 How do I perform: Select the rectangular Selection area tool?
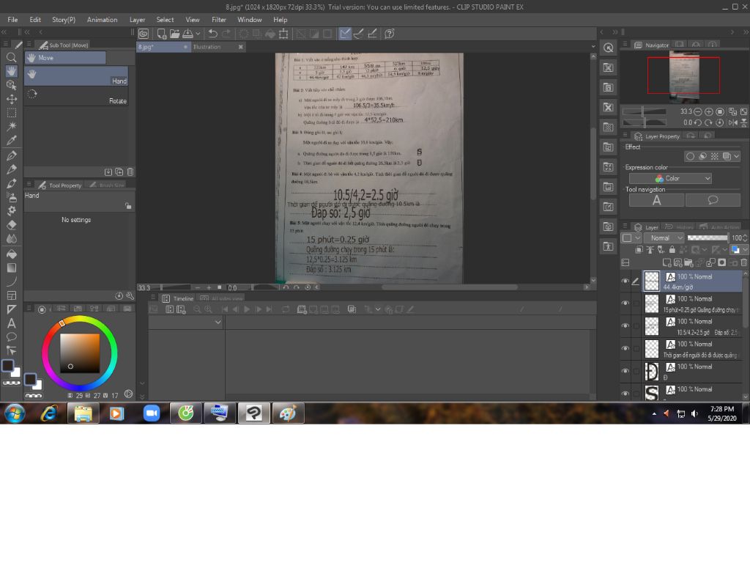[12, 113]
